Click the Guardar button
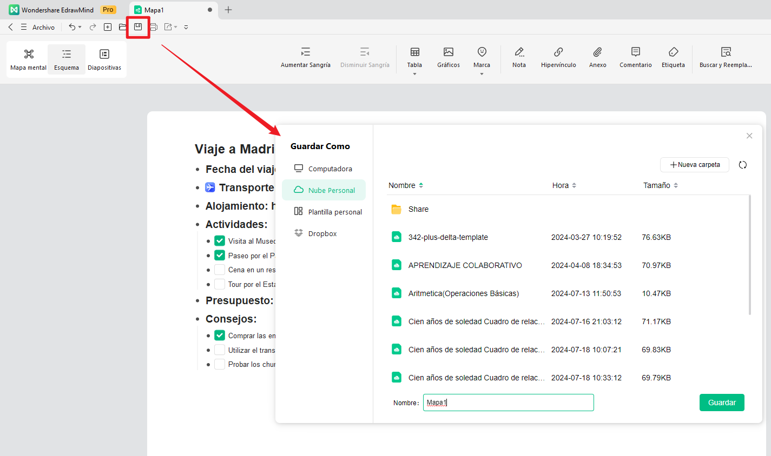 [722, 403]
